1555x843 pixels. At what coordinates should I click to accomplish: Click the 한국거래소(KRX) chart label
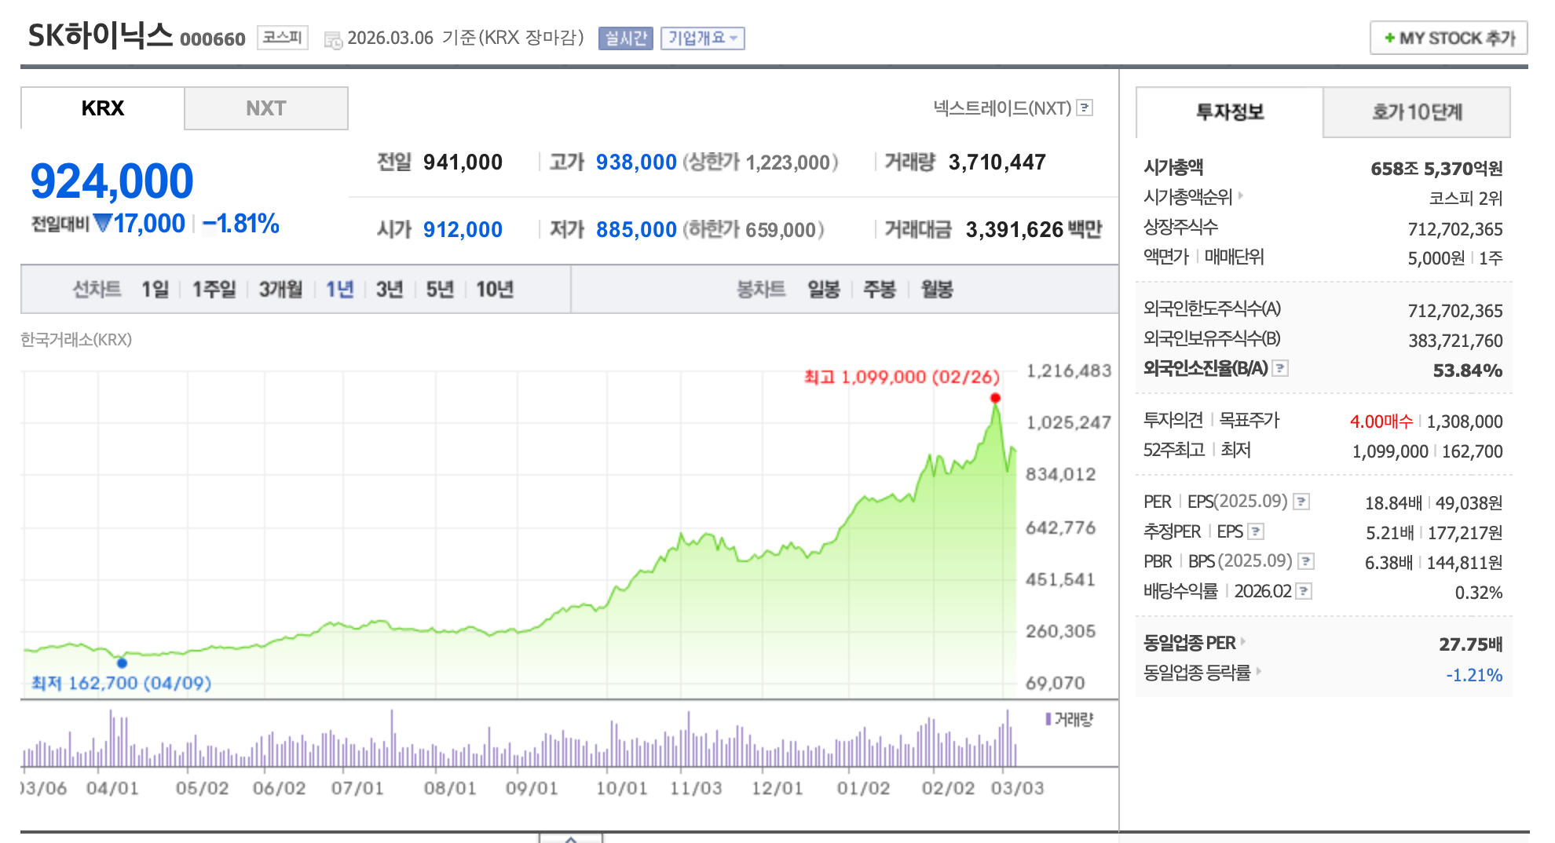point(76,340)
